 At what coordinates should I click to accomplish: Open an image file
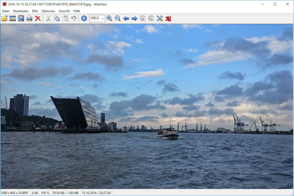click(x=4, y=18)
